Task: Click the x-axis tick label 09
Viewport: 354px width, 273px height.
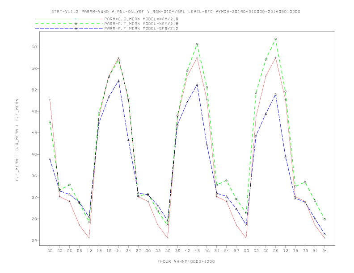Action: click(79, 251)
